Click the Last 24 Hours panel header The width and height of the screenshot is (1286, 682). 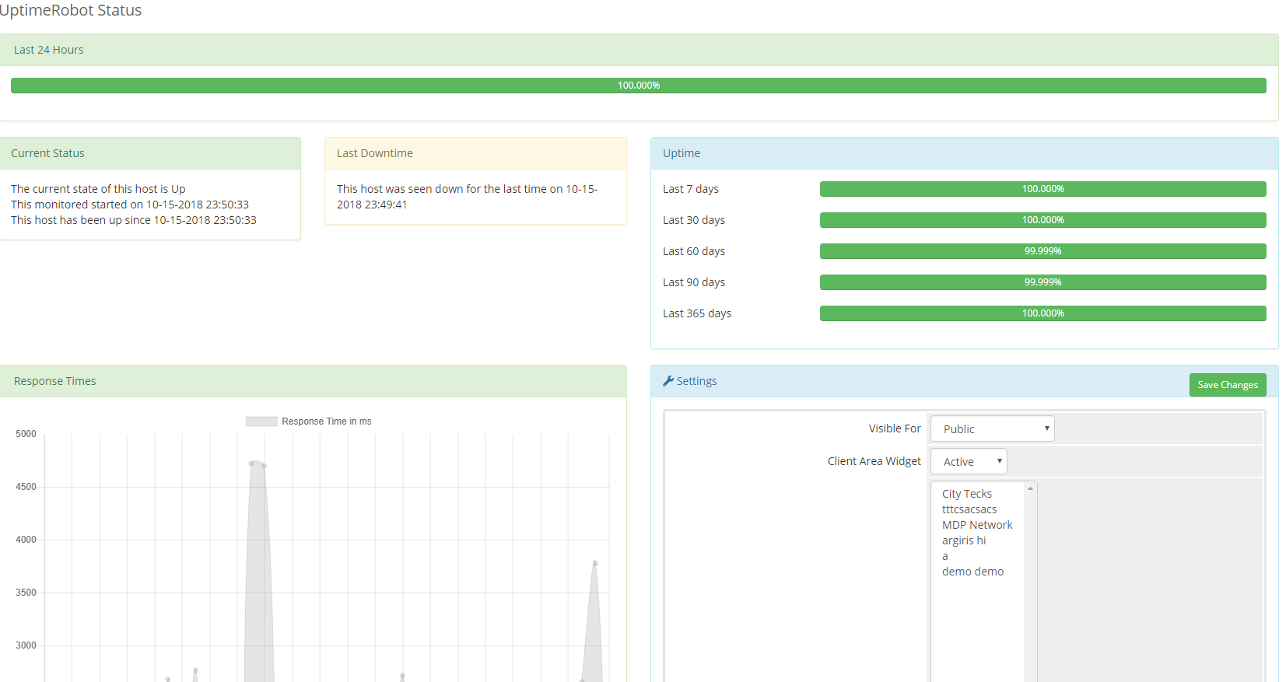tap(639, 50)
